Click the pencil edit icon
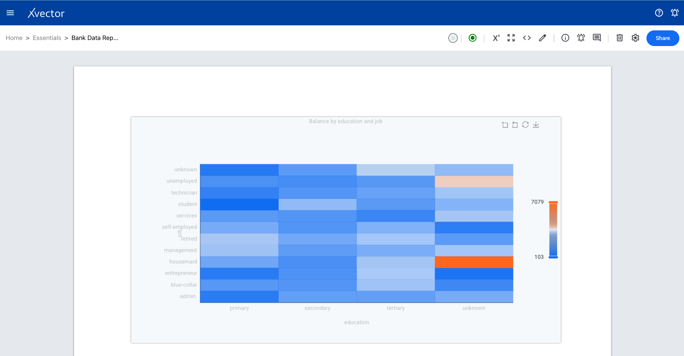Image resolution: width=684 pixels, height=356 pixels. point(542,38)
